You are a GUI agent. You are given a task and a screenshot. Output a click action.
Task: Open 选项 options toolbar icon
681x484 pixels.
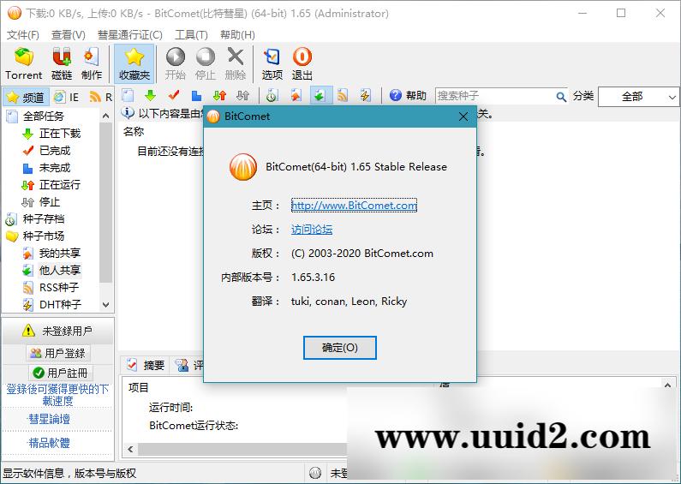[x=272, y=63]
